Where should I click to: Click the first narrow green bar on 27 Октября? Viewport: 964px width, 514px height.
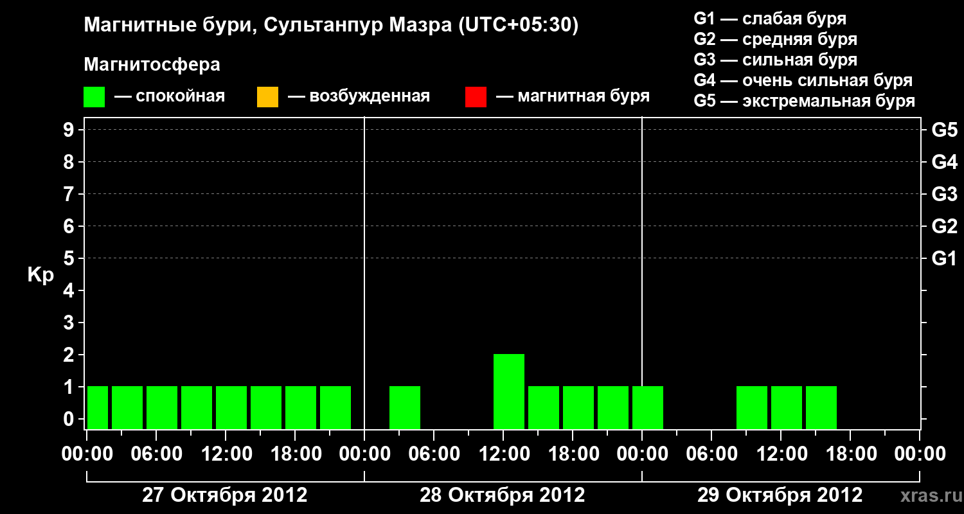98,407
